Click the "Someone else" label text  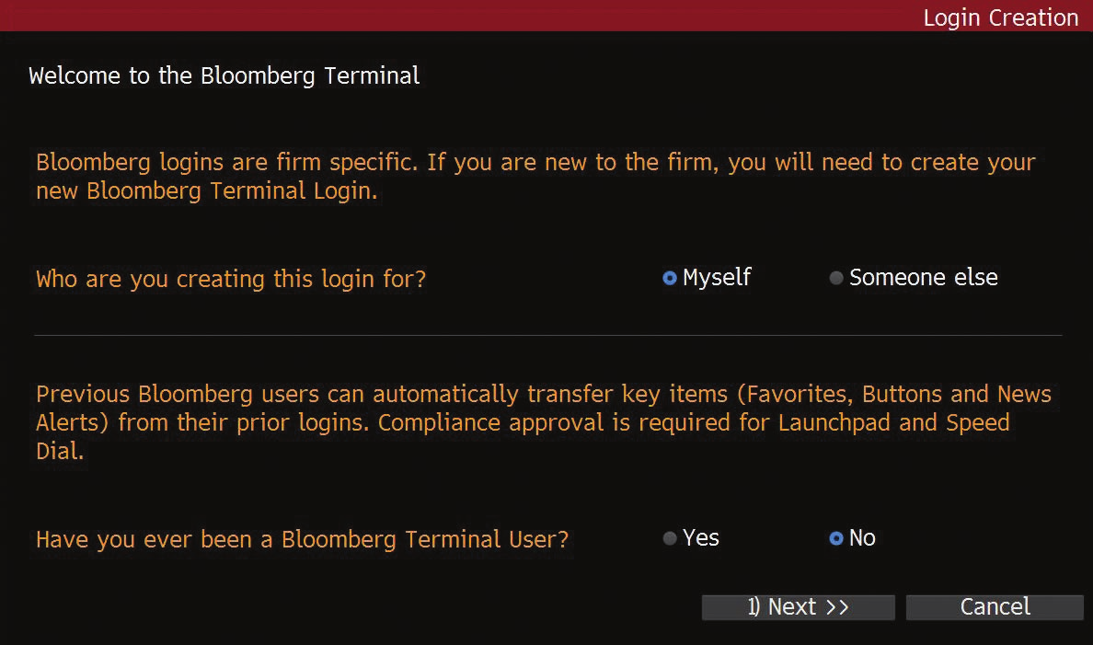pyautogui.click(x=923, y=278)
